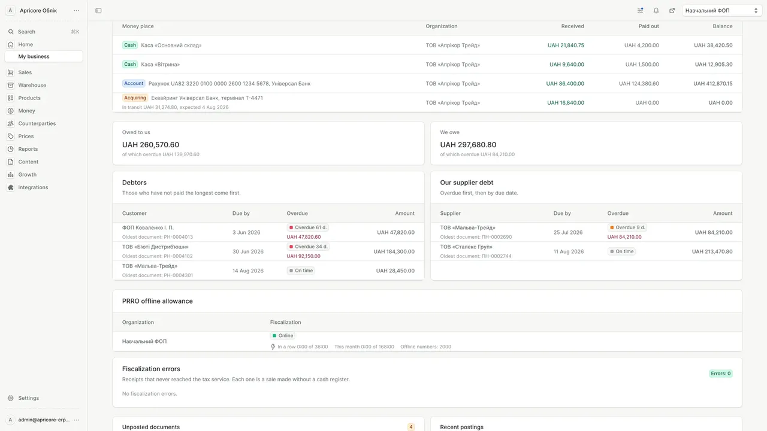Click the Errors: 0 badge
The height and width of the screenshot is (431, 767).
click(720, 374)
